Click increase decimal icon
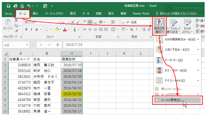This screenshot has height=116, width=207. (144, 29)
